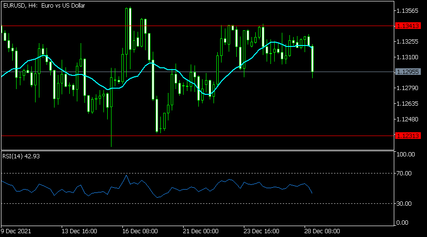Click the 1.13565 price scale value

tap(408, 10)
